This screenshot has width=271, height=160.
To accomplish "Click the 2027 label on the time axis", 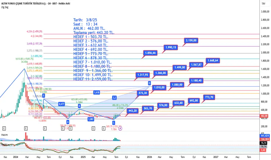I will 216,157.
